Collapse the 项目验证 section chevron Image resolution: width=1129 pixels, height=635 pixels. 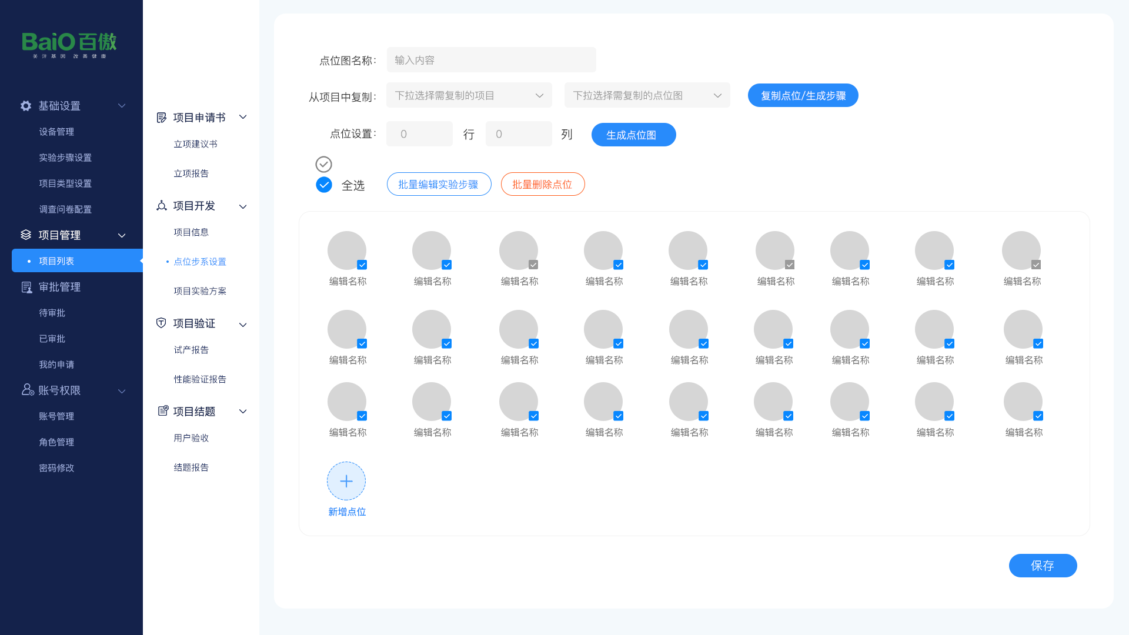point(243,325)
